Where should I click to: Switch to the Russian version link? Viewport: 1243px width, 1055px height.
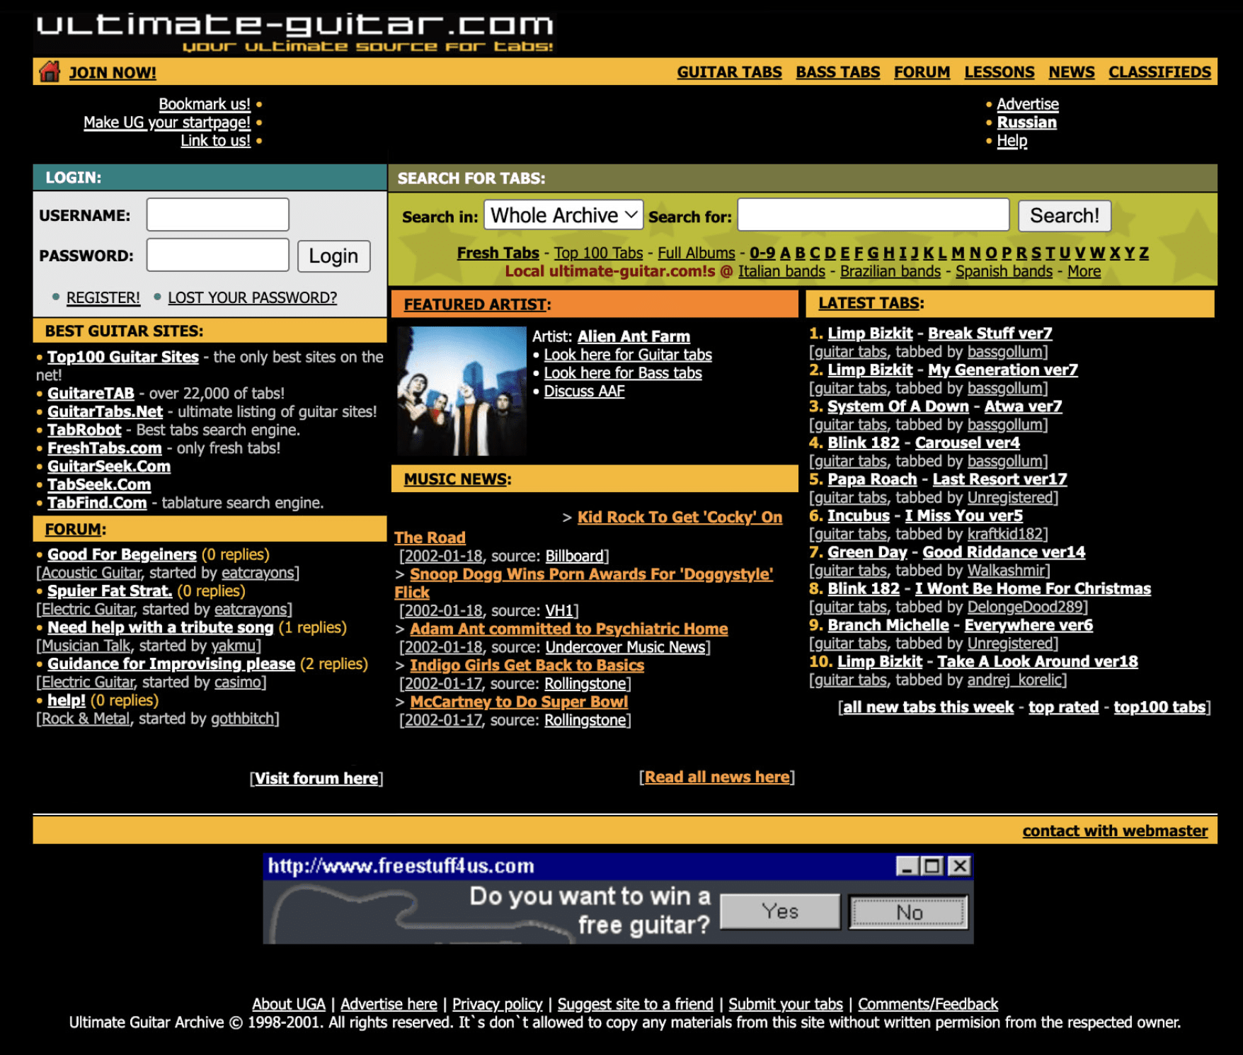click(1027, 122)
